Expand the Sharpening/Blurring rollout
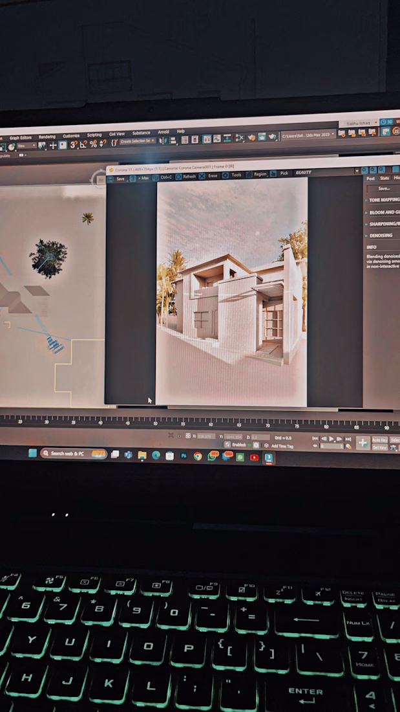The image size is (400, 712). coord(383,224)
